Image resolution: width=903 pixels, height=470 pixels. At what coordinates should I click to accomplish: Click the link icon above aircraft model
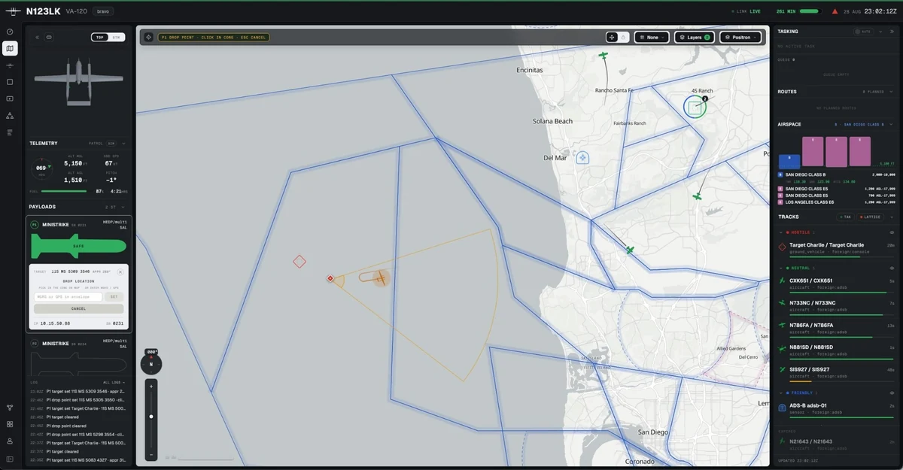(x=50, y=37)
